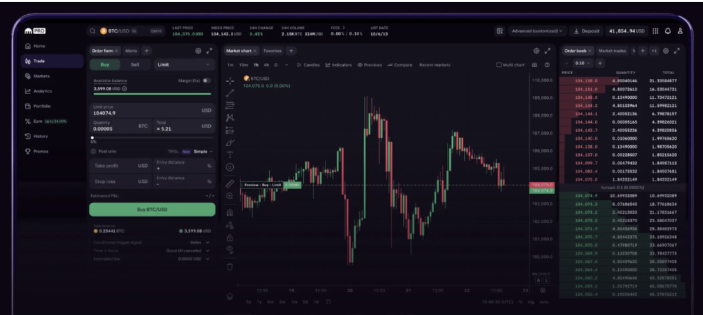Click the Kraken Pro logo
703x315 pixels.
click(x=35, y=31)
